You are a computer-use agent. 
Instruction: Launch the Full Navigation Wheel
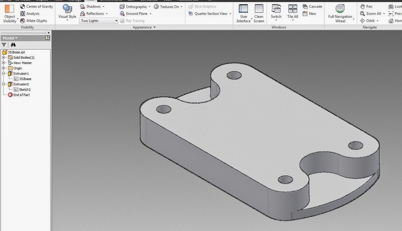[340, 14]
